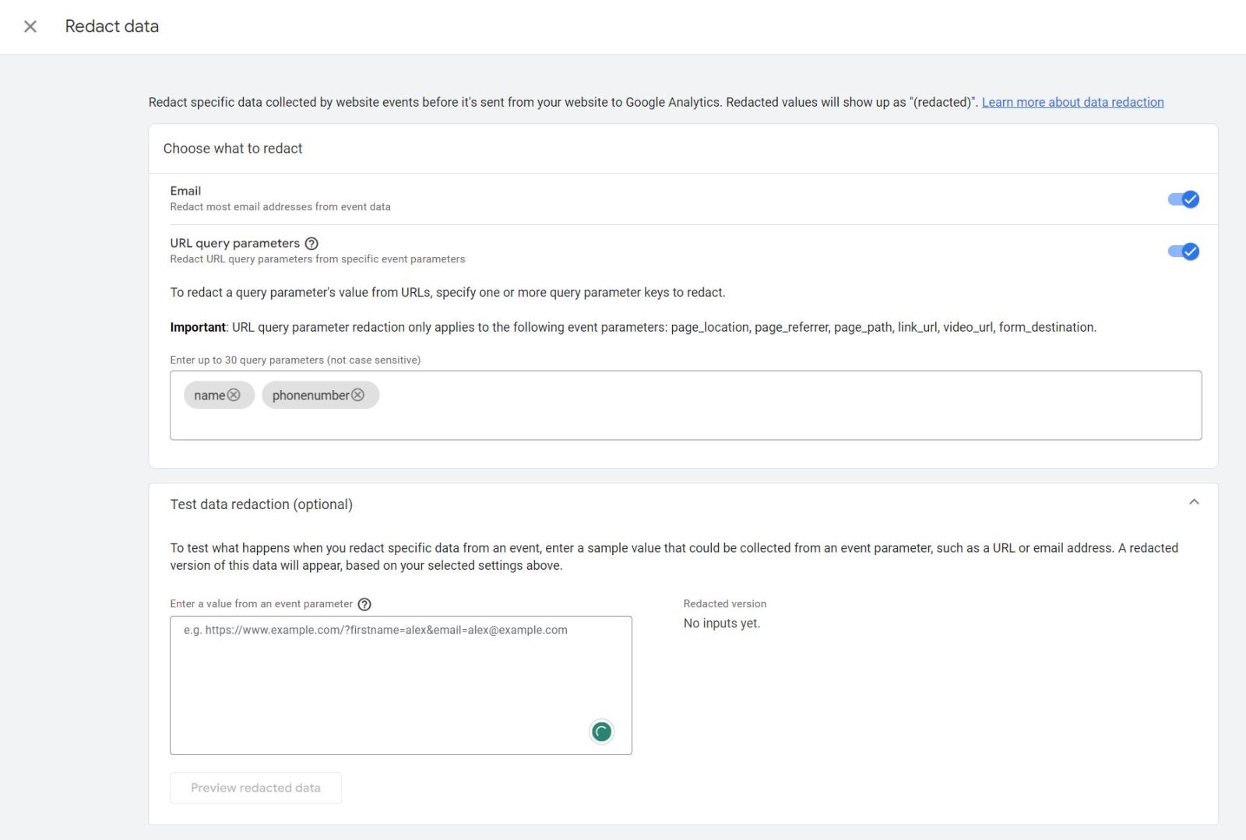Click the 'Choose what to redact' section header

pyautogui.click(x=233, y=148)
